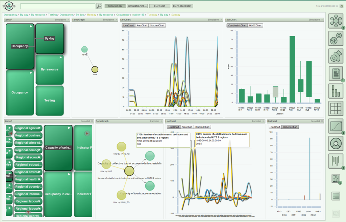The width and height of the screenshot is (346, 222).
Task: Open the Simulation#S... tab
Action: click(x=137, y=6)
